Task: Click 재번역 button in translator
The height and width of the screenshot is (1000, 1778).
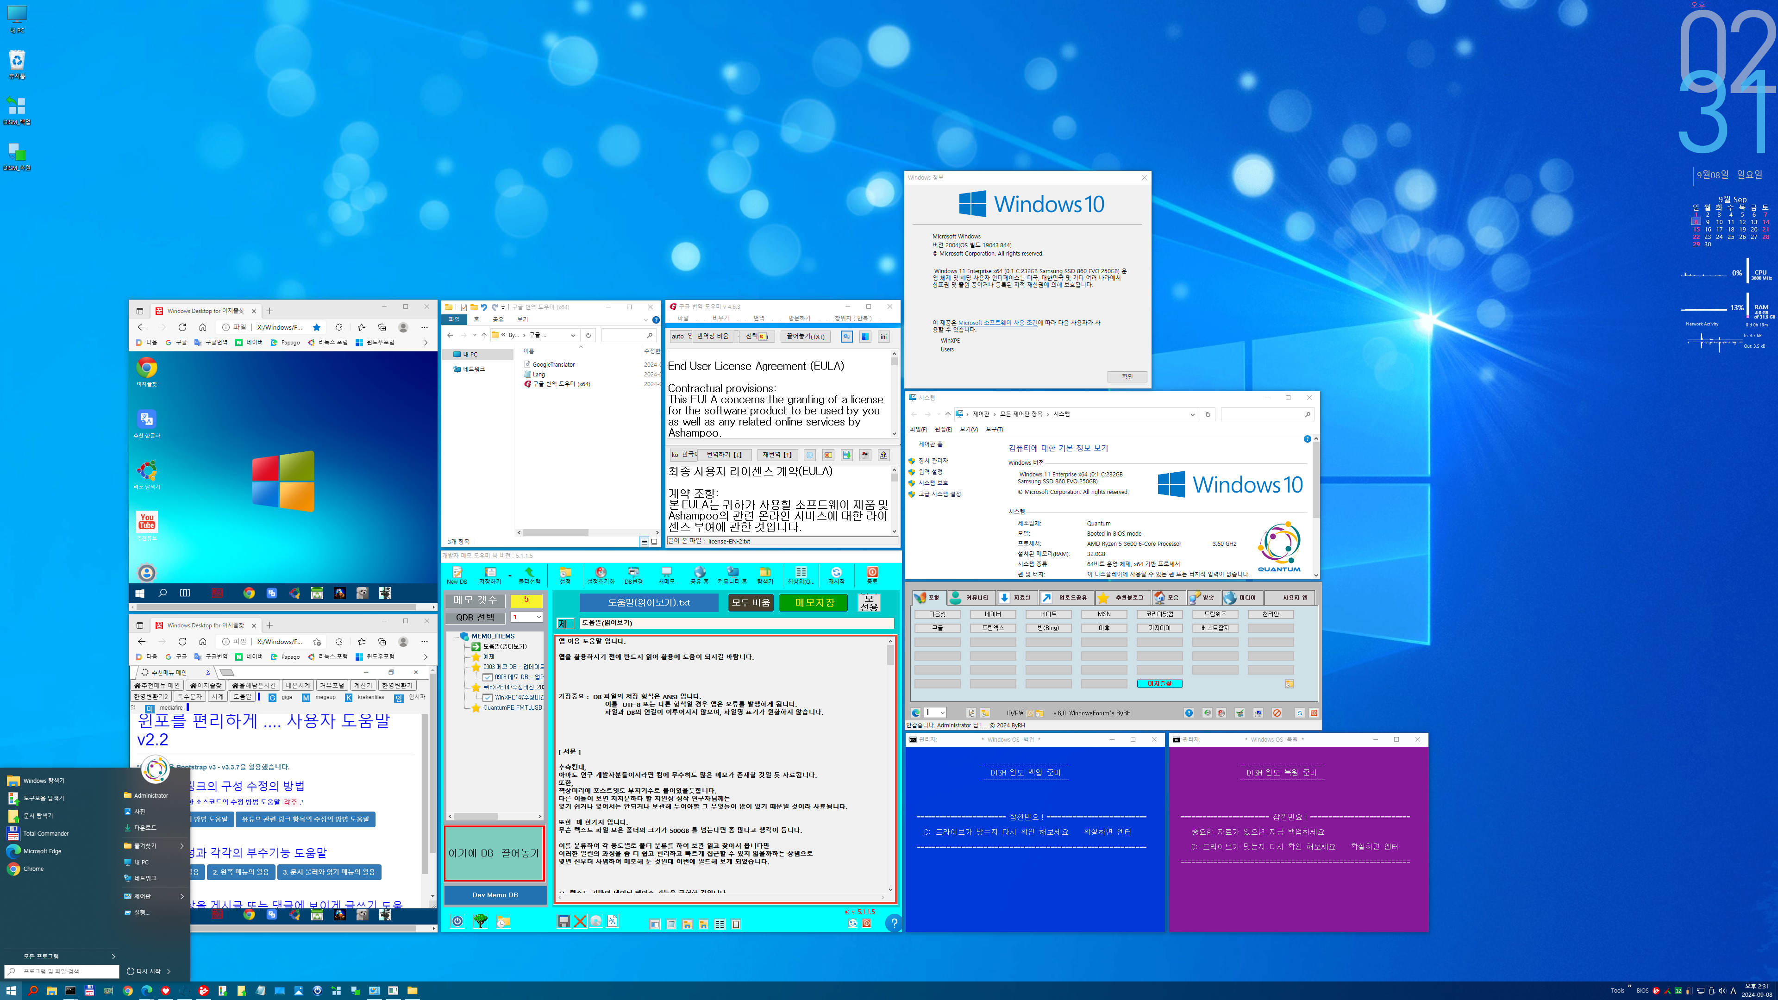Action: [777, 455]
